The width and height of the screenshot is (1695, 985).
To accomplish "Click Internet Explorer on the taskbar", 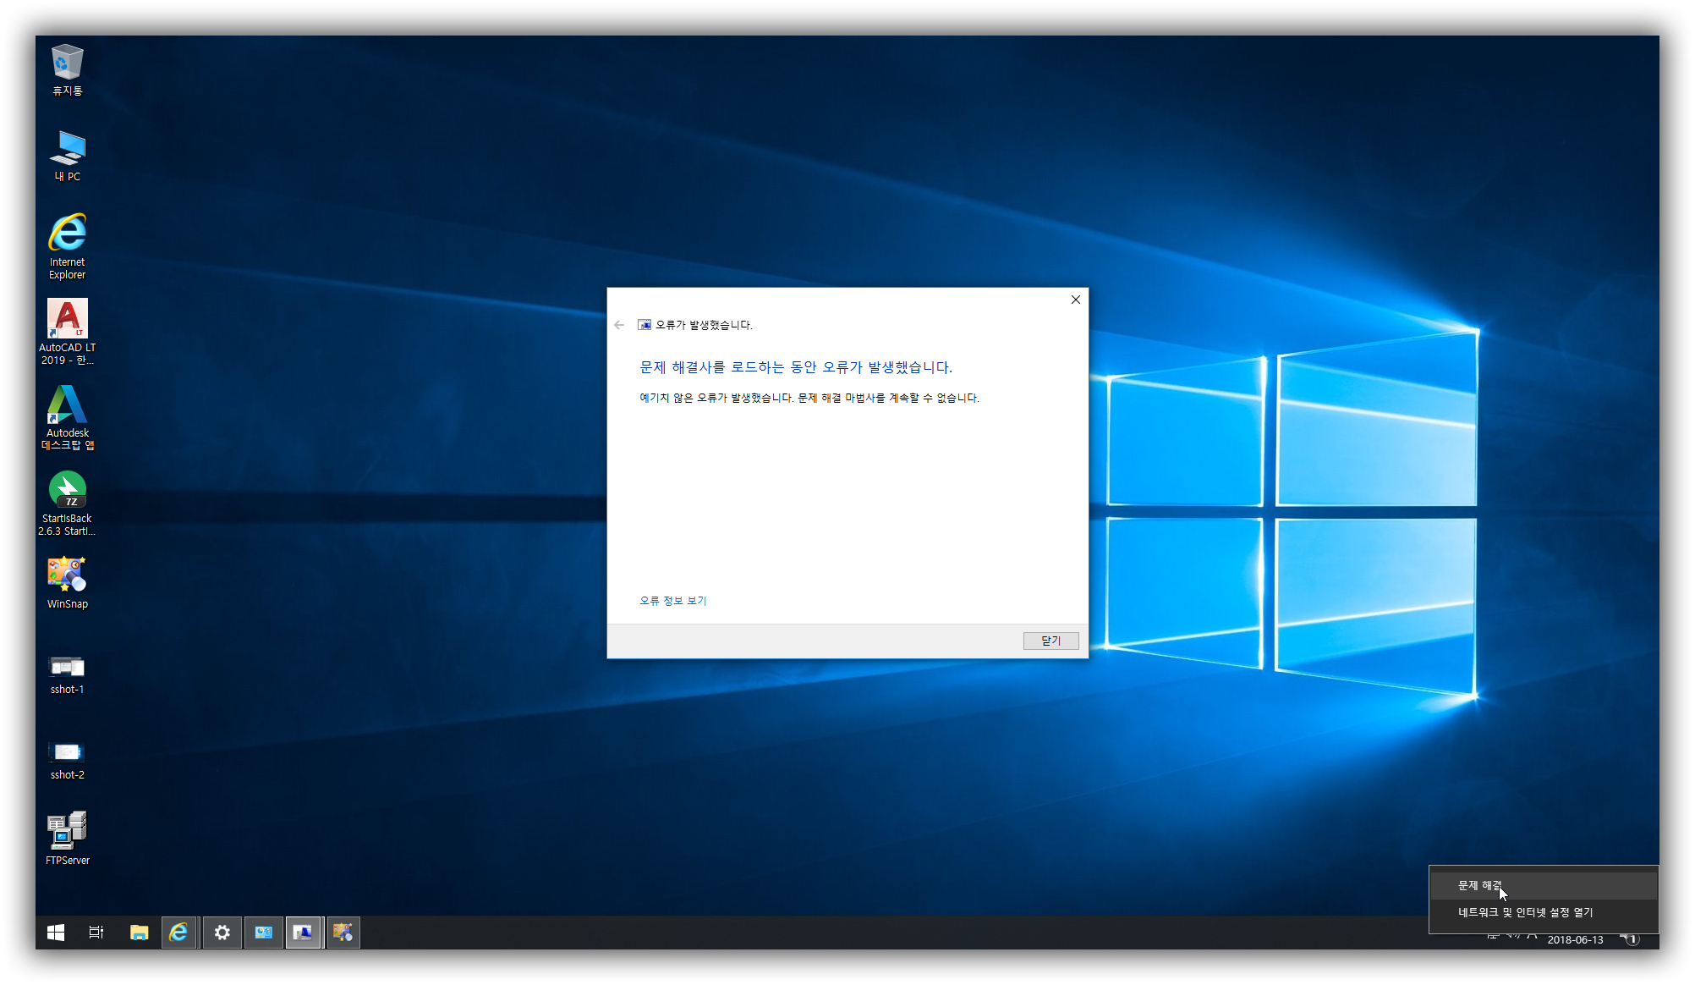I will tap(178, 933).
